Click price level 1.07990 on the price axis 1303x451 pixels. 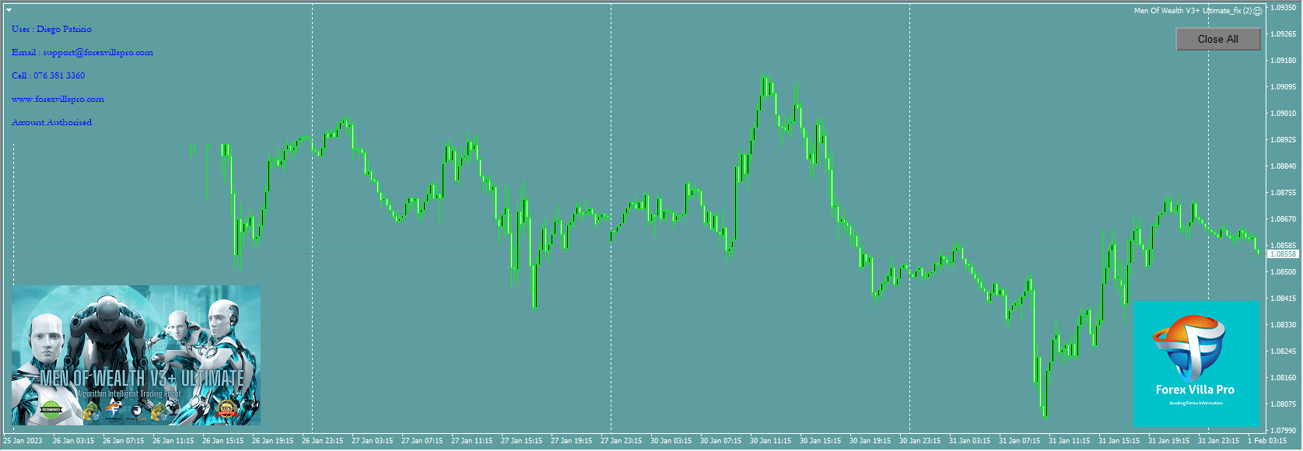(1283, 431)
